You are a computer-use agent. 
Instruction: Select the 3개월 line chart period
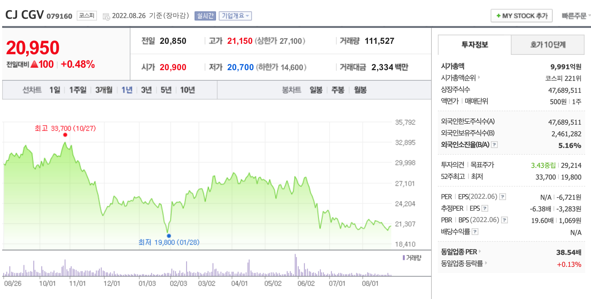click(104, 90)
